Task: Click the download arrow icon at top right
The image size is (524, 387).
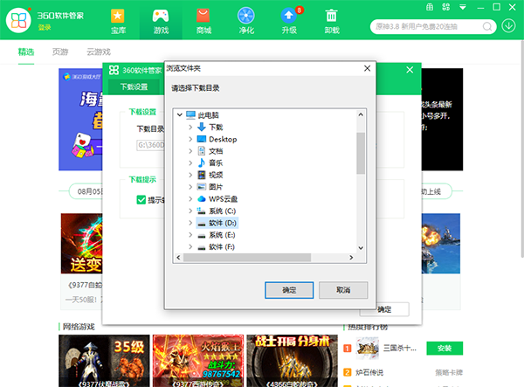Action: click(x=509, y=25)
